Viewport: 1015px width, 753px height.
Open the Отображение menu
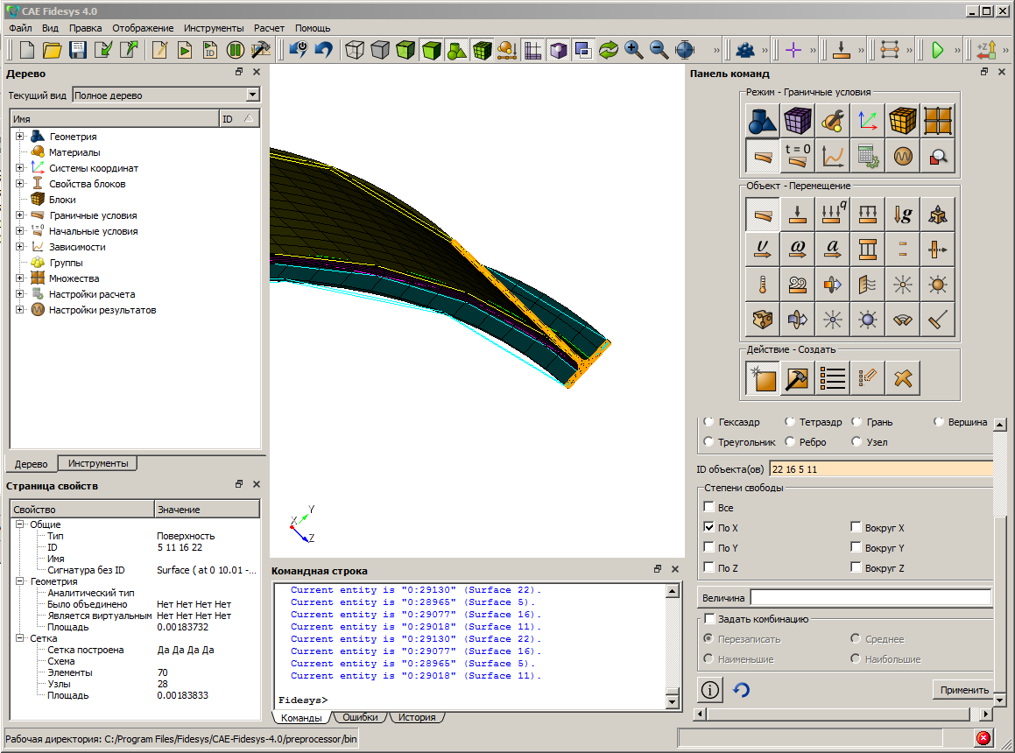click(143, 28)
